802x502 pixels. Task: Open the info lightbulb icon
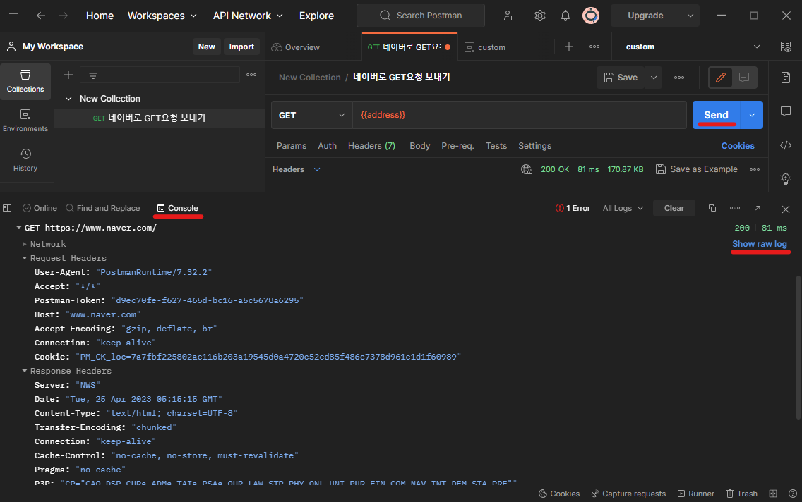click(x=786, y=179)
